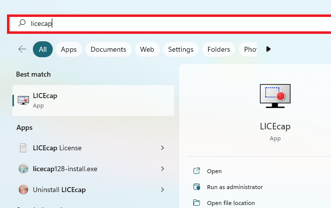Click Open in the preview pane
This screenshot has height=208, width=331.
tap(214, 171)
